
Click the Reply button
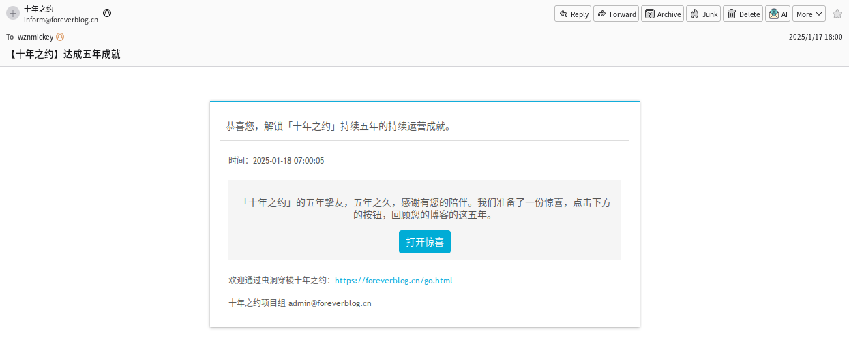pos(573,14)
